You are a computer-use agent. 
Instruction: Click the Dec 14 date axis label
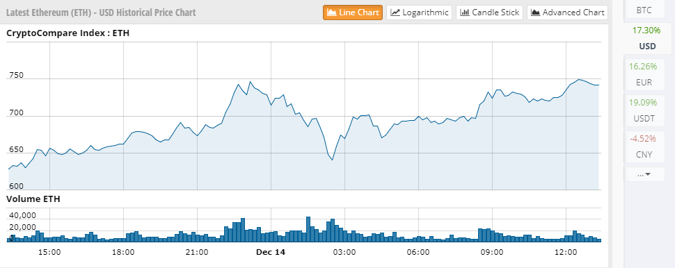[x=271, y=253]
